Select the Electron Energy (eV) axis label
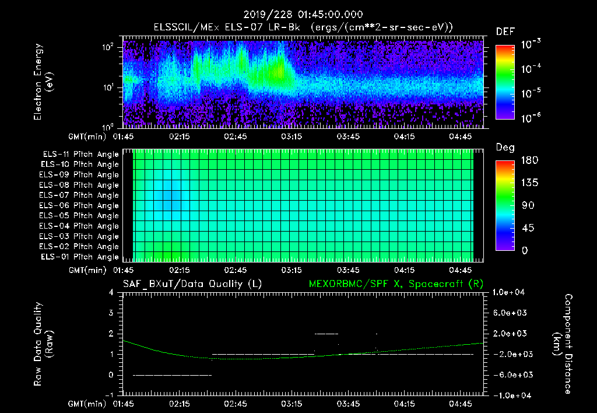 tap(43, 82)
